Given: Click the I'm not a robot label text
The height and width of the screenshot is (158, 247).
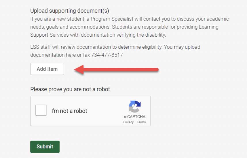Looking at the screenshot, I should pyautogui.click(x=69, y=111).
